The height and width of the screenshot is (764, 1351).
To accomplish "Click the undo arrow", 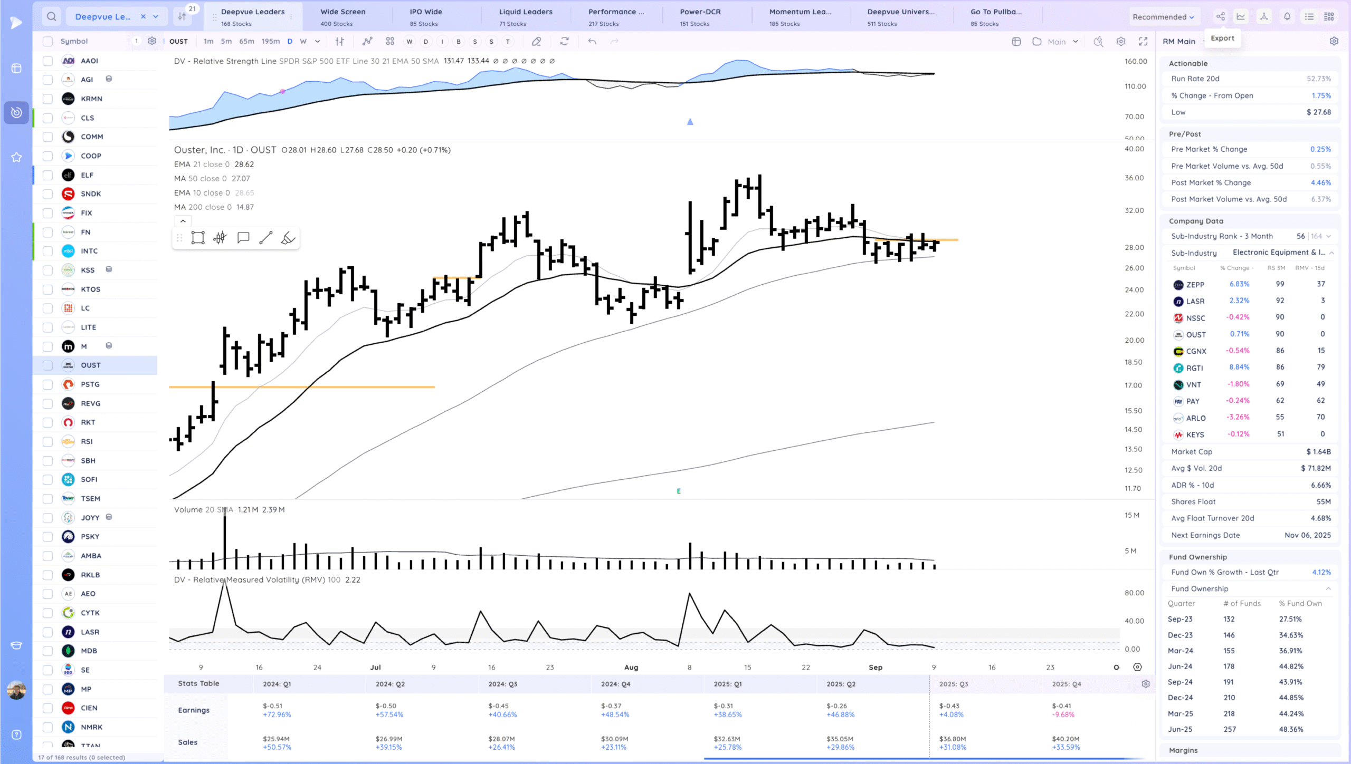I will 592,41.
